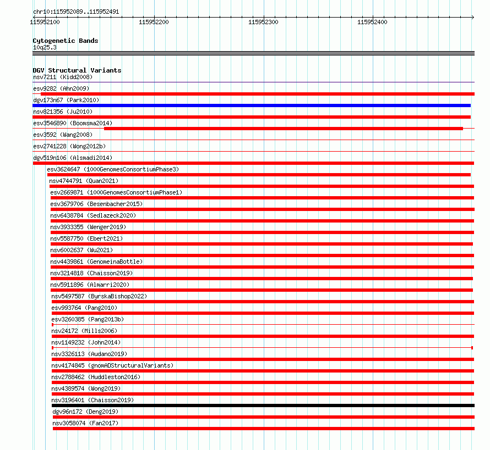Click the Cytogenetic Bands track title

point(66,41)
